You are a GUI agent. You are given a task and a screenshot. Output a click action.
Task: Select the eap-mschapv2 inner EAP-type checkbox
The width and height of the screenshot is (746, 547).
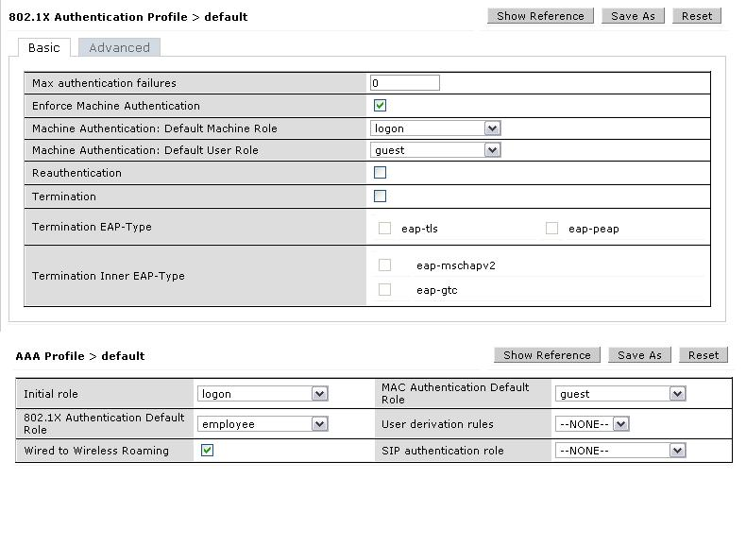(x=384, y=265)
